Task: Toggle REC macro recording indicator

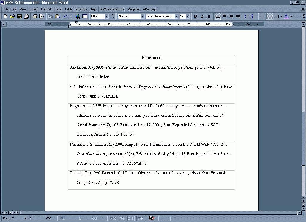Action: (x=113, y=218)
